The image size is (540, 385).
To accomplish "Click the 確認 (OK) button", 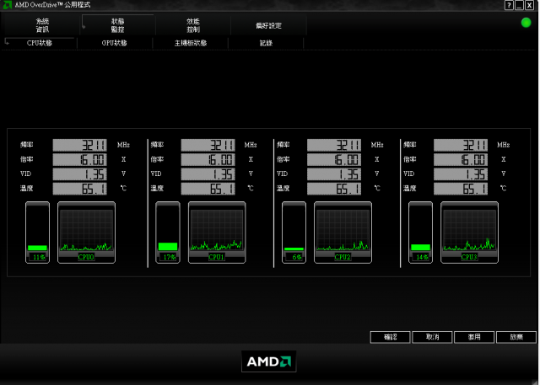I will click(x=390, y=337).
